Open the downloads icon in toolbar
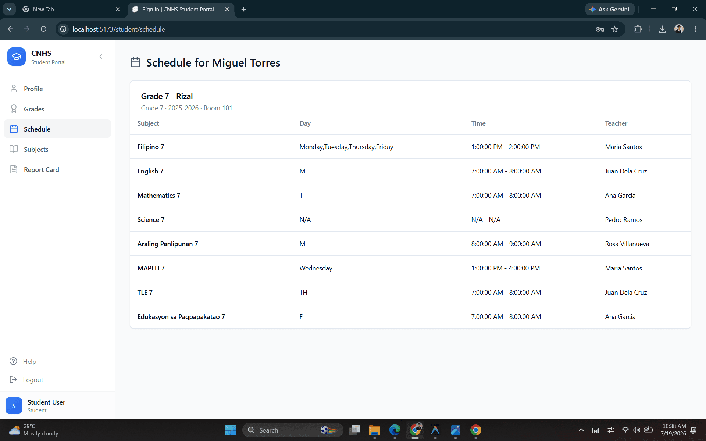706x441 pixels. [662, 29]
